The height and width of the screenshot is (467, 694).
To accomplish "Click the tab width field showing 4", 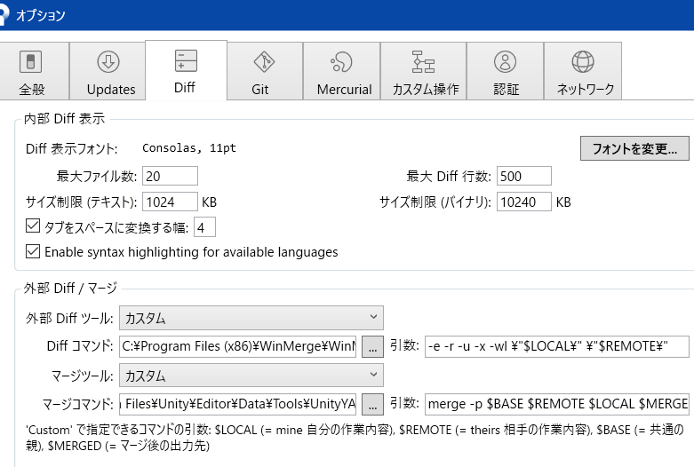I will 204,227.
